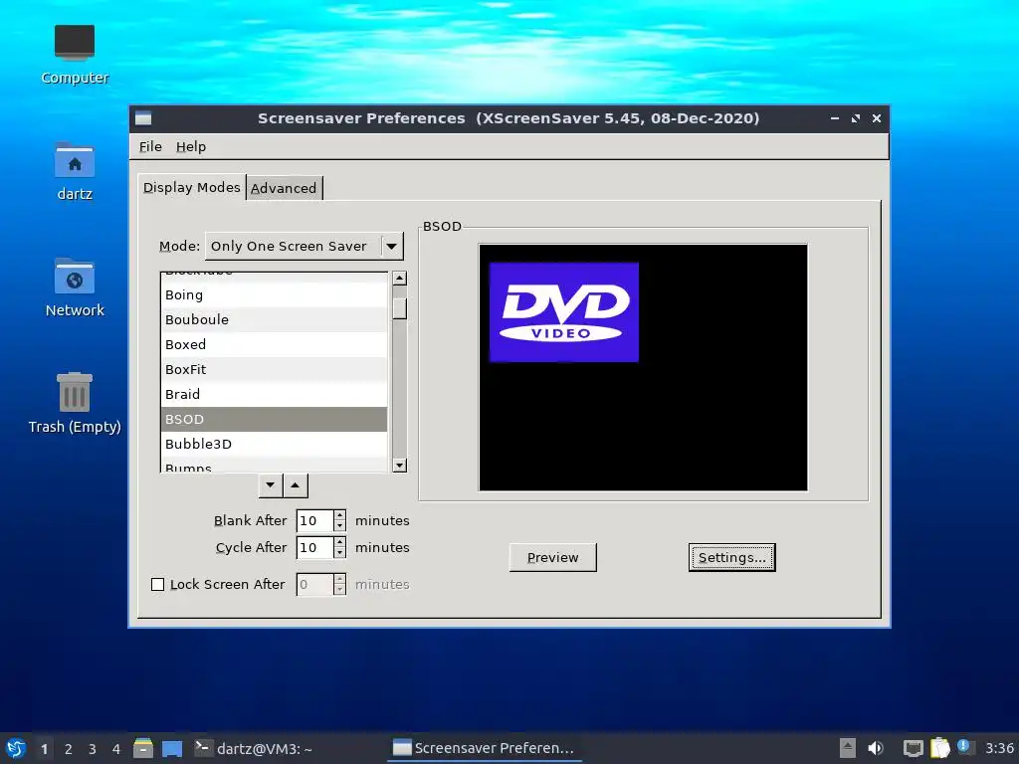Select Bouboule in the screensaver list
Viewport: 1019px width, 764px height.
[x=274, y=319]
